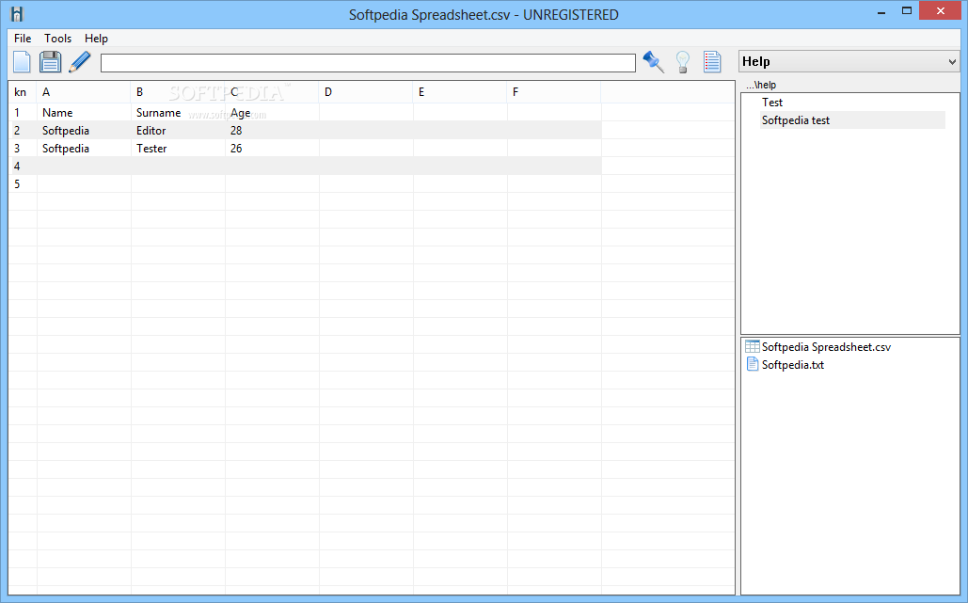This screenshot has width=968, height=603.
Task: Open the Help menu
Action: point(96,39)
